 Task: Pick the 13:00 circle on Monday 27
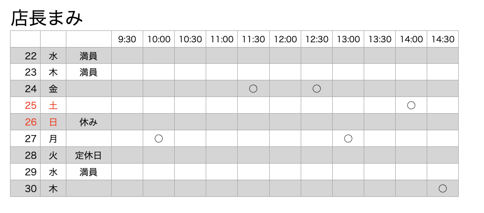[x=348, y=138]
